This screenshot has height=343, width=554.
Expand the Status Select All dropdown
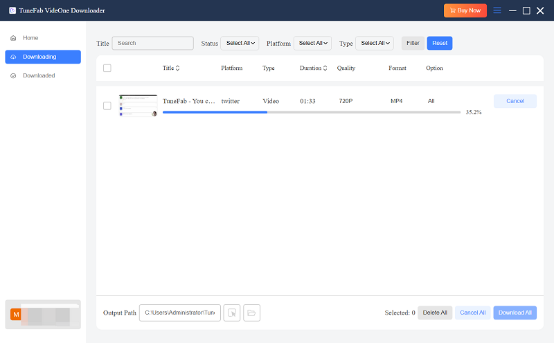(x=240, y=43)
